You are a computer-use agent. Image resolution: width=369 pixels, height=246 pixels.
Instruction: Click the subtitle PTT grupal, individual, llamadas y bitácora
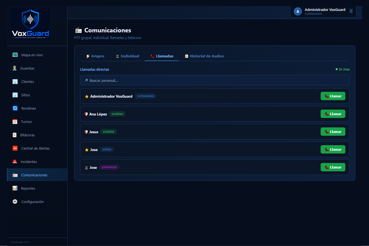pyautogui.click(x=107, y=38)
